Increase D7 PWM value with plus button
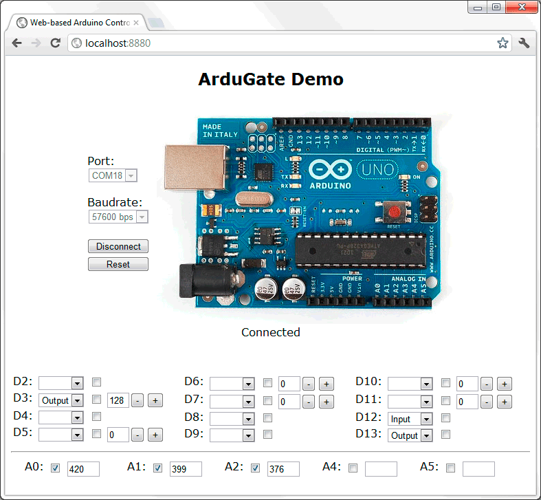The height and width of the screenshot is (500, 541). (x=327, y=402)
